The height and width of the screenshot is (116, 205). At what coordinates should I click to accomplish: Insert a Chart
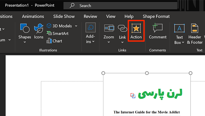click(x=54, y=41)
